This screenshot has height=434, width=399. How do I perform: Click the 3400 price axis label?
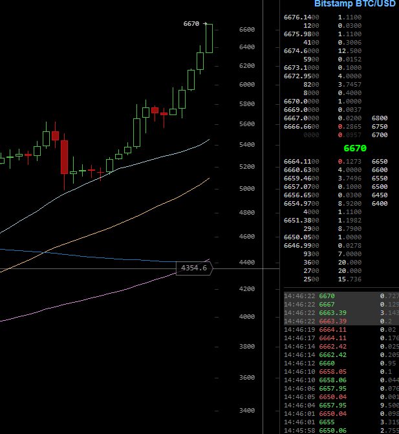(x=247, y=411)
